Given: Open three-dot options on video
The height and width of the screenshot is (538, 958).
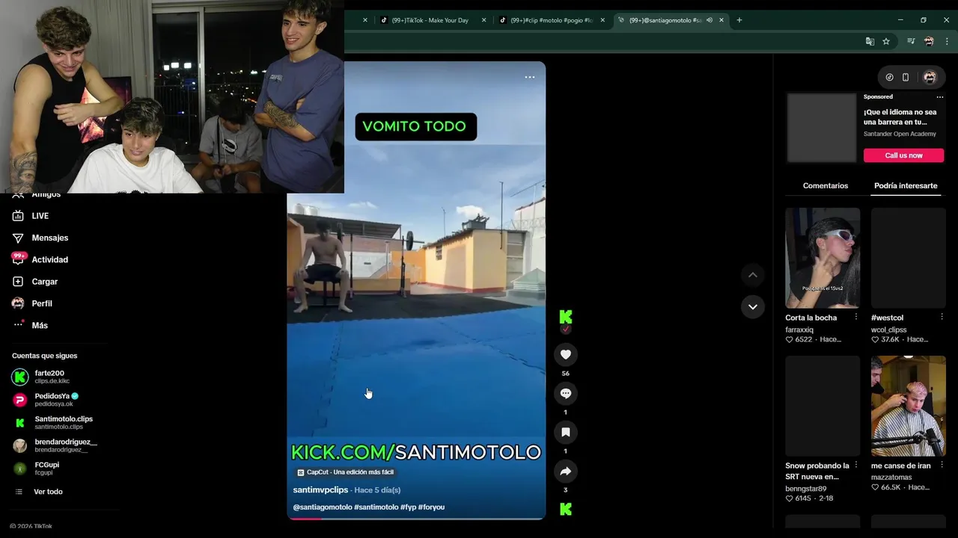Looking at the screenshot, I should (x=530, y=77).
